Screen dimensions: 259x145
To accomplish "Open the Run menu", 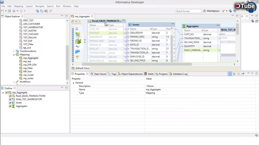I will click(58, 6).
